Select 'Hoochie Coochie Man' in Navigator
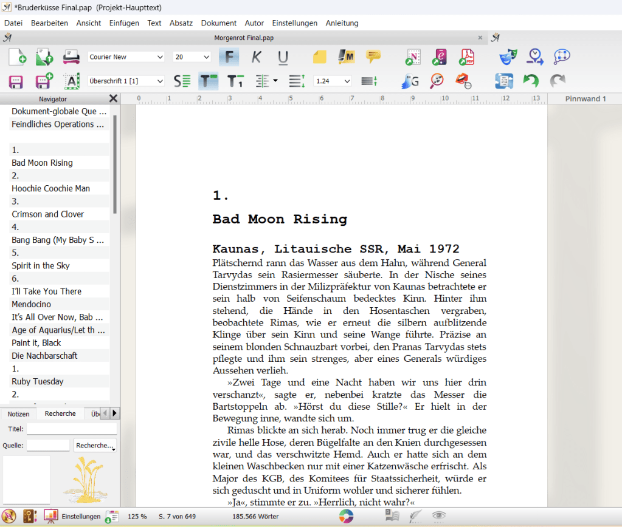This screenshot has height=527, width=622. pyautogui.click(x=50, y=188)
